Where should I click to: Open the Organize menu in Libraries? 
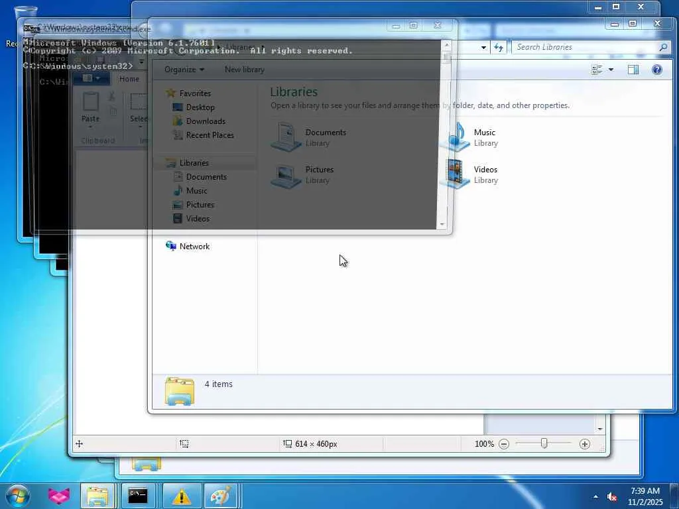(x=184, y=70)
